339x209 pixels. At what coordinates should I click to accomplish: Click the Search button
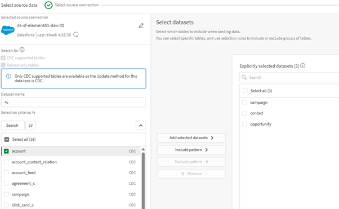(x=12, y=126)
